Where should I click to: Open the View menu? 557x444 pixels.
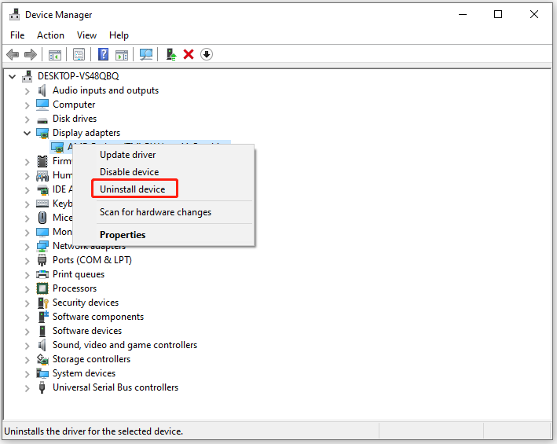point(86,35)
